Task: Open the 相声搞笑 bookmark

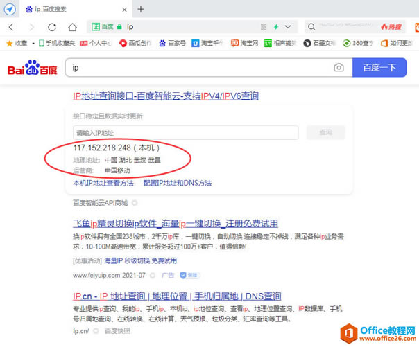Action: point(280,43)
